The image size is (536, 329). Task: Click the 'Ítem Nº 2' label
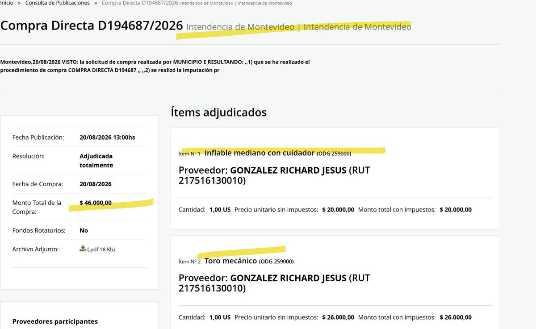pyautogui.click(x=189, y=262)
